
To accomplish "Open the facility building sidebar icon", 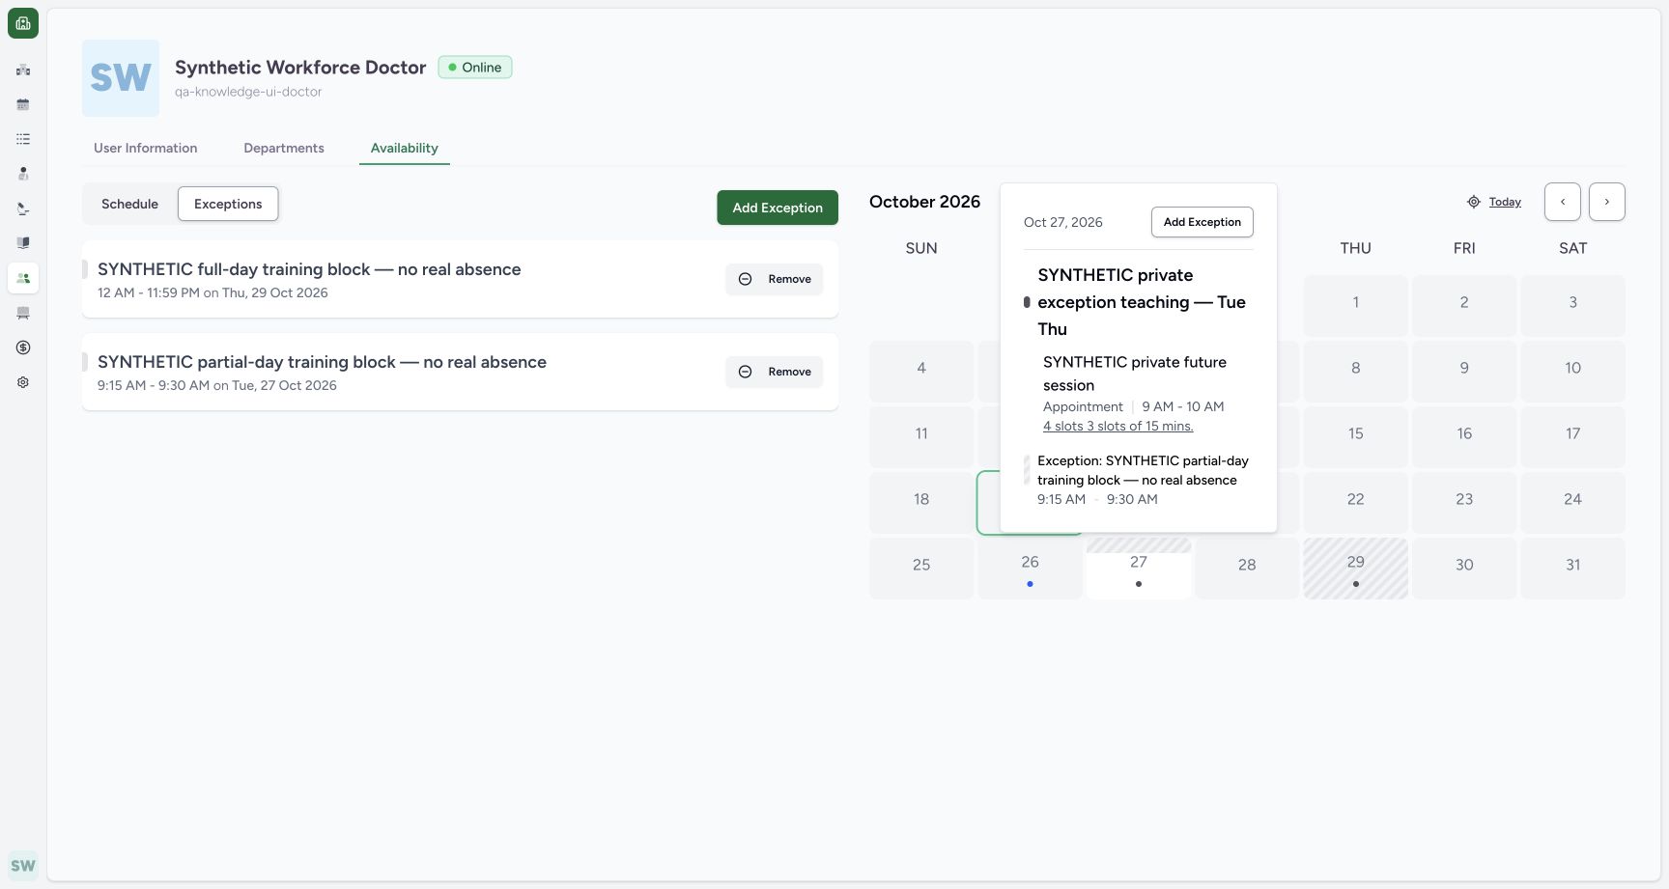I will (23, 69).
